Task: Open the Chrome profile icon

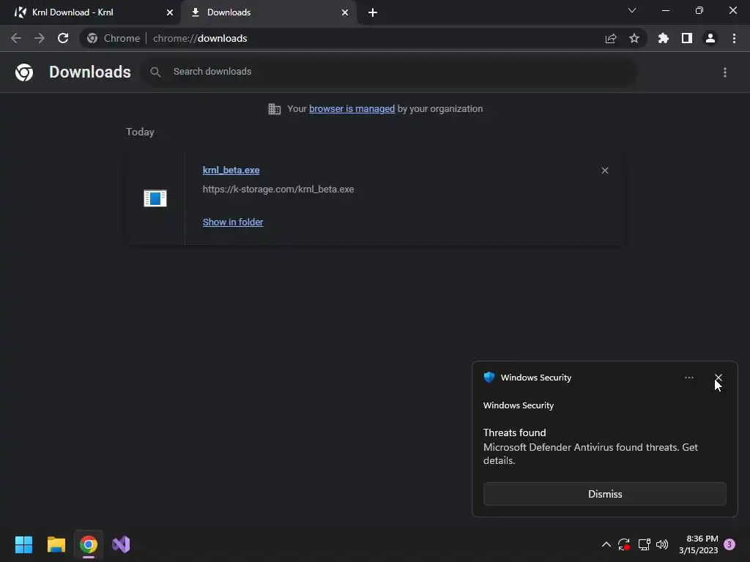Action: pyautogui.click(x=710, y=38)
